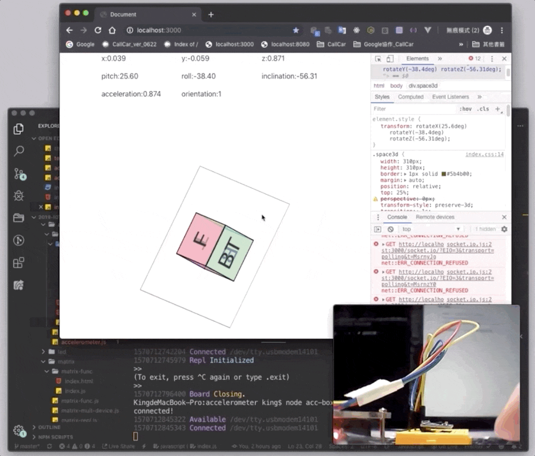Close the Document tab
The height and width of the screenshot is (456, 535).
(x=194, y=14)
